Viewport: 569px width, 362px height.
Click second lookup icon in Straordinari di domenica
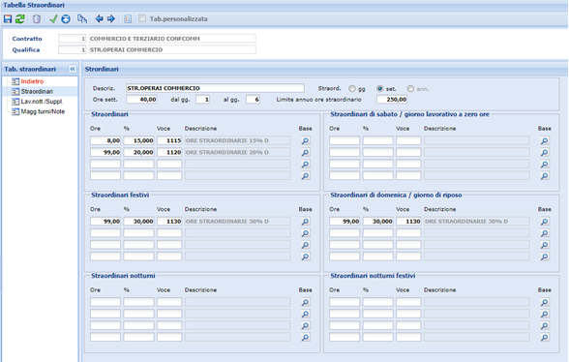click(545, 232)
